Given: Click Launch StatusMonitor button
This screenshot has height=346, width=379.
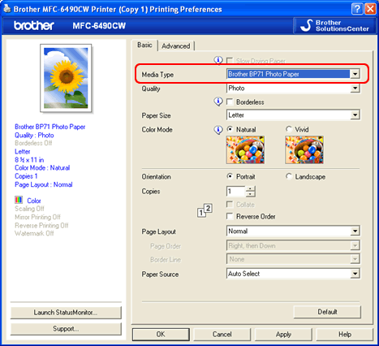Looking at the screenshot, I should (66, 313).
